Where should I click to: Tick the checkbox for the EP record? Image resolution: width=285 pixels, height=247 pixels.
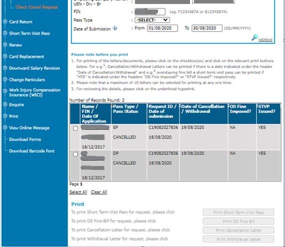75,128
